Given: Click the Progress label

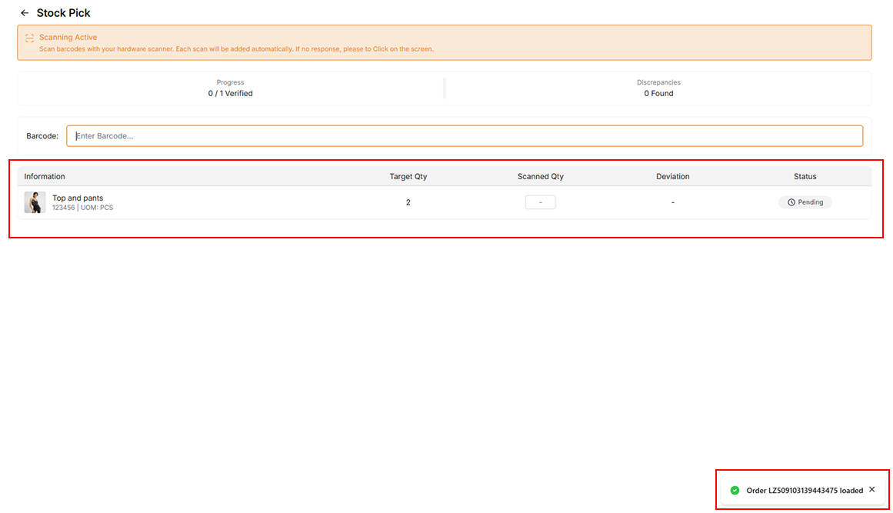Looking at the screenshot, I should [x=230, y=82].
